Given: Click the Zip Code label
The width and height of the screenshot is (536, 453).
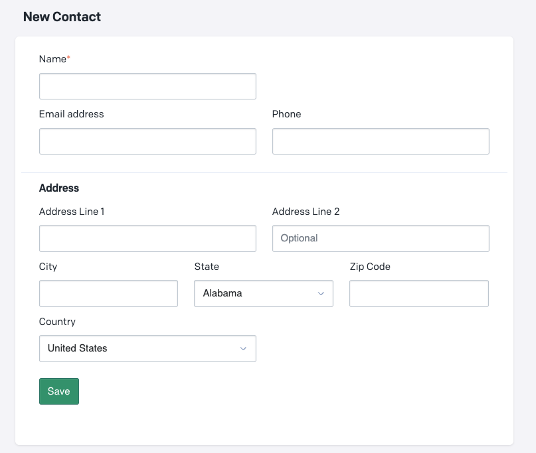Looking at the screenshot, I should pyautogui.click(x=370, y=267).
